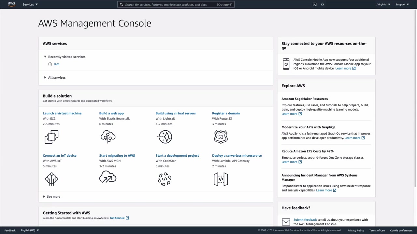
Task: Click the search magnifier icon
Action: click(121, 5)
